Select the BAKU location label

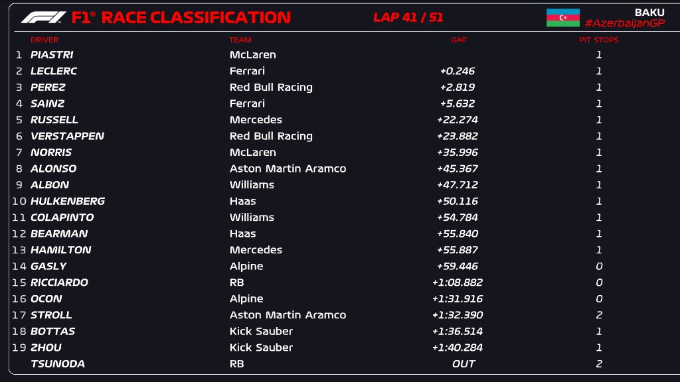[x=649, y=12]
